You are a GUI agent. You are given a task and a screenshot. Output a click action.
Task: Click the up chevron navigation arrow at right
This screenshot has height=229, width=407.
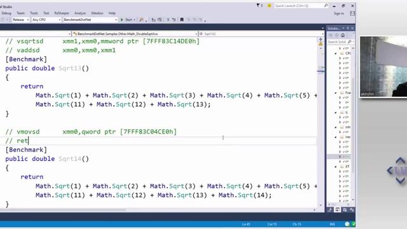pyautogui.click(x=400, y=160)
